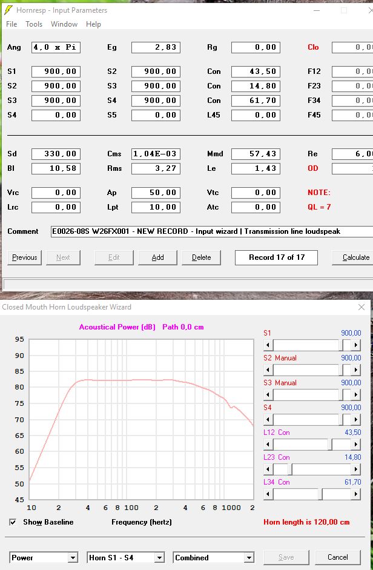Viewport: 373px width, 570px height.
Task: Click the Con field showing 61,70
Action: (256, 101)
